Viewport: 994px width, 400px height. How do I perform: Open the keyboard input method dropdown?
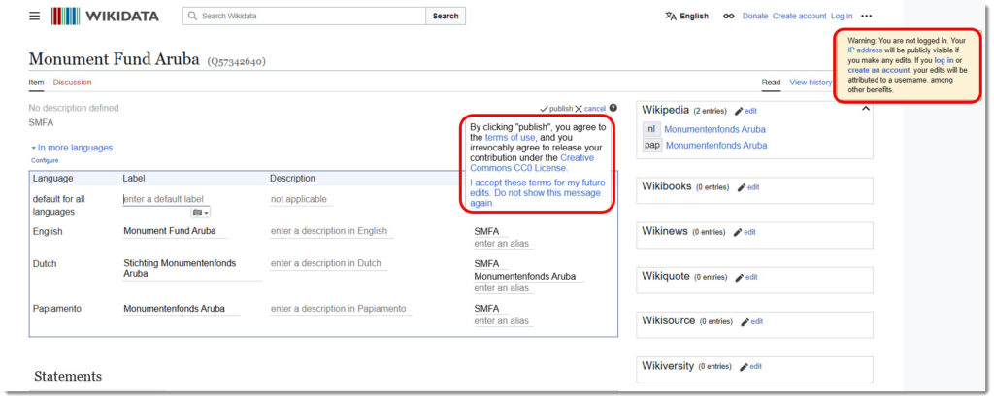click(201, 212)
